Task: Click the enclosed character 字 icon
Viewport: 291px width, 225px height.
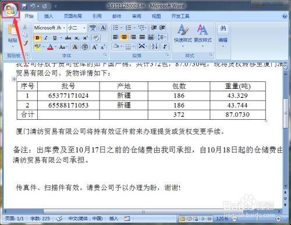Action: 85,47
